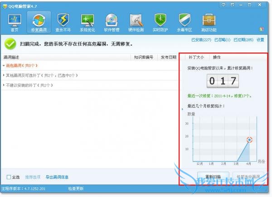The height and width of the screenshot is (197, 272).
Task: Open the 系统优化 icon
Action: coord(87,23)
